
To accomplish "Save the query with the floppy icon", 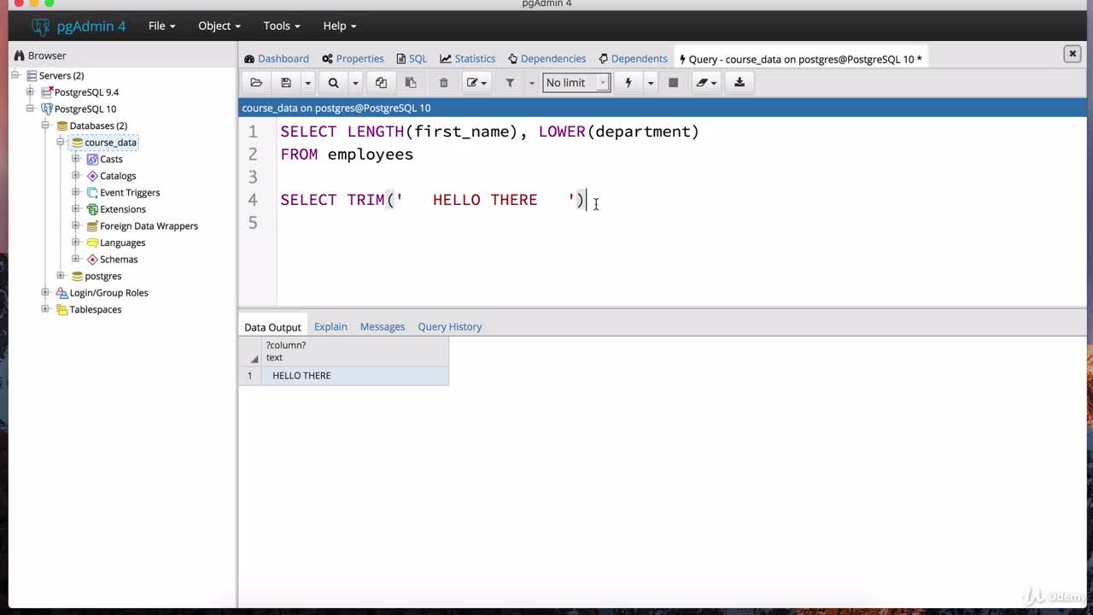I will pyautogui.click(x=286, y=83).
